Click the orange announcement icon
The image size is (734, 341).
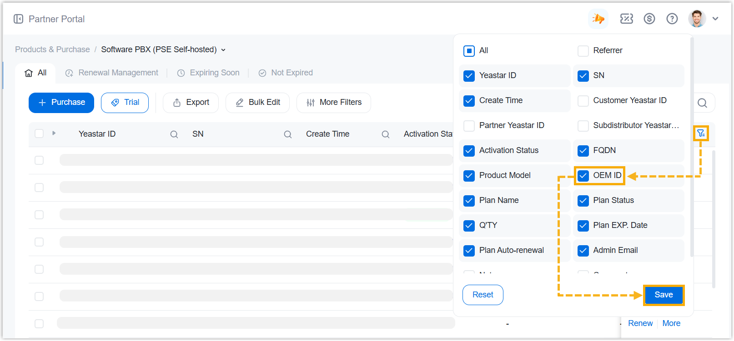point(598,19)
